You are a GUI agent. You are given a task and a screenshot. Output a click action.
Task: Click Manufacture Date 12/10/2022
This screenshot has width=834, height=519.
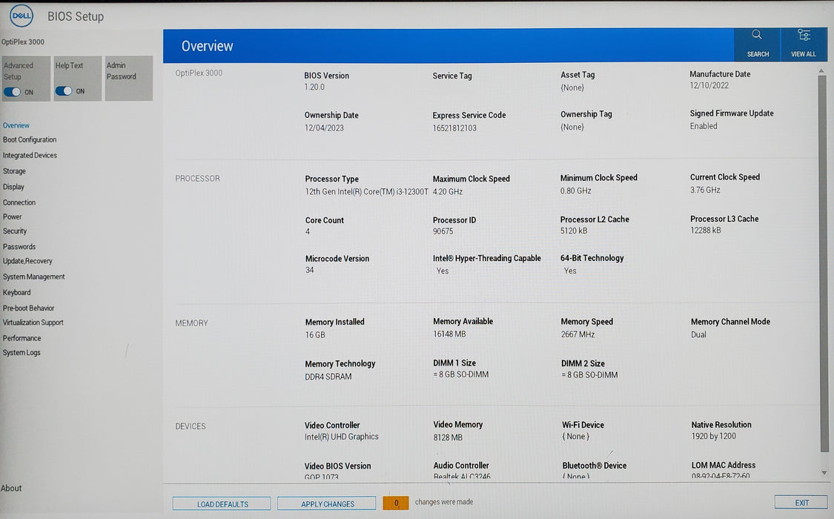[709, 85]
